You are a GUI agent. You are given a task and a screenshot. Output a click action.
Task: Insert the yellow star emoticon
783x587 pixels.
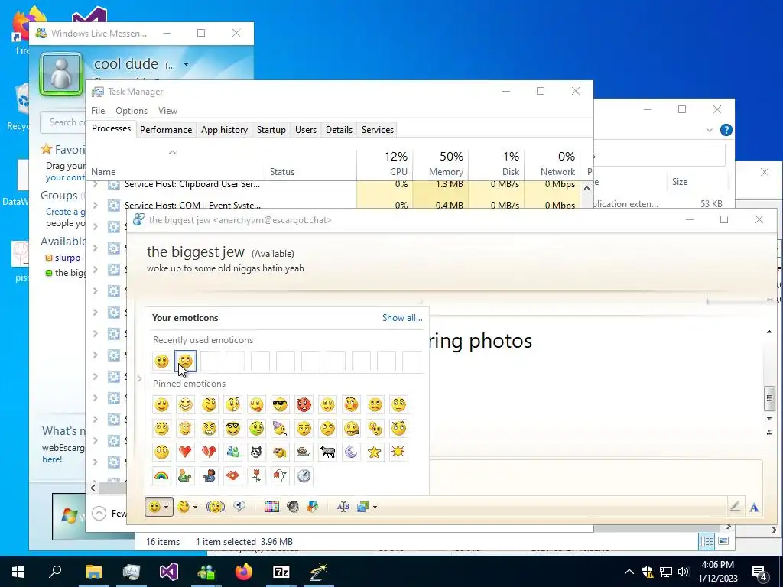pyautogui.click(x=375, y=452)
